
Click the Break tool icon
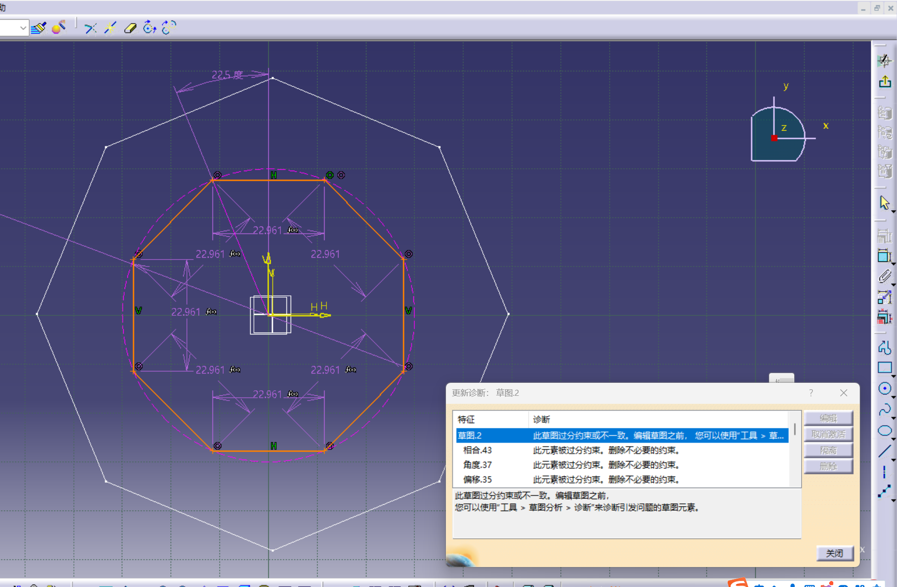pyautogui.click(x=110, y=28)
